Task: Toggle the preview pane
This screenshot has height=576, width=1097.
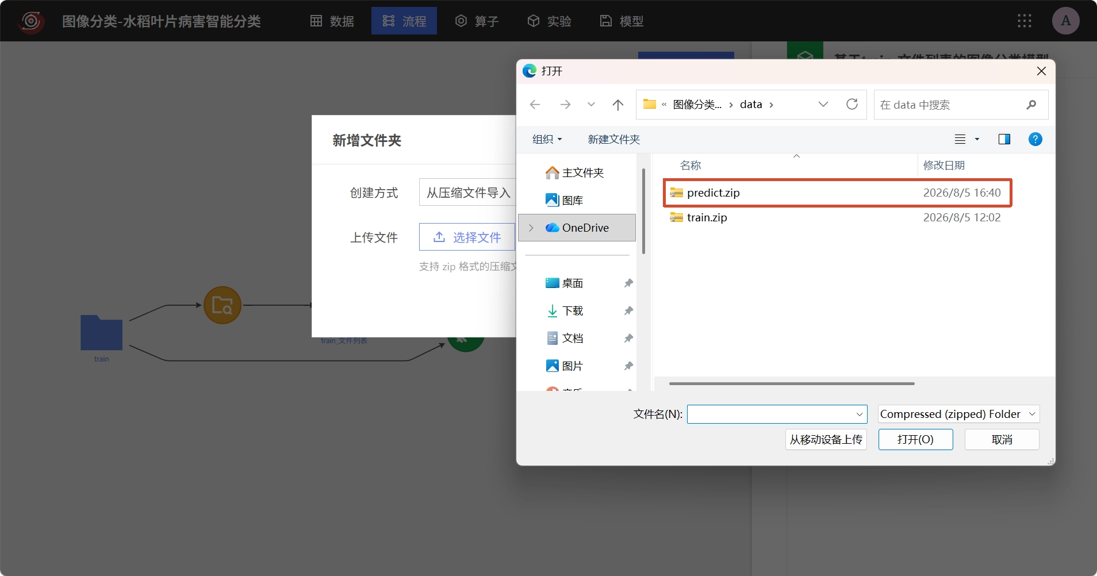Action: click(1004, 139)
